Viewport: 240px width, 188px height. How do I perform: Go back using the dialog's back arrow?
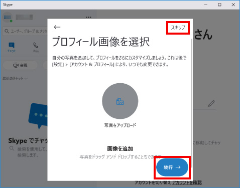[57, 27]
